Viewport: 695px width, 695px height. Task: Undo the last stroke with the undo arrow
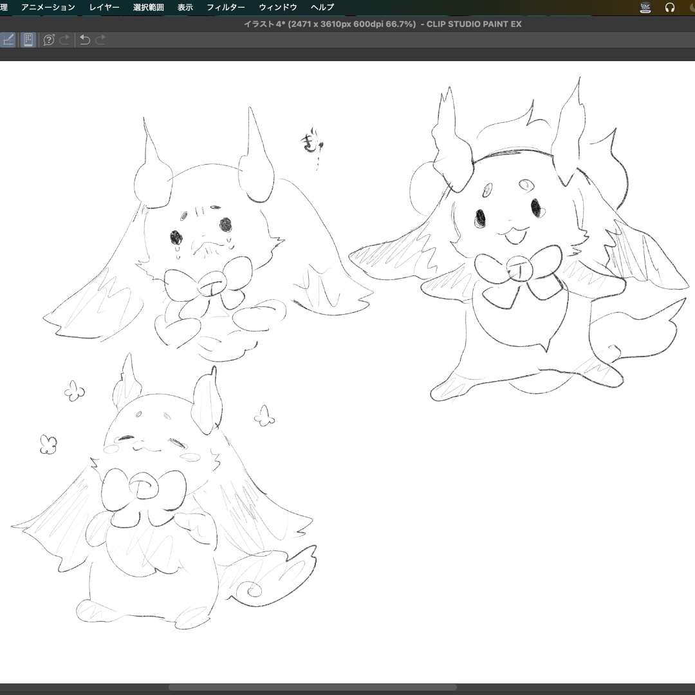pyautogui.click(x=85, y=40)
